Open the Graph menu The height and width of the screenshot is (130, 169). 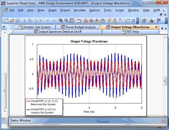click(x=52, y=10)
